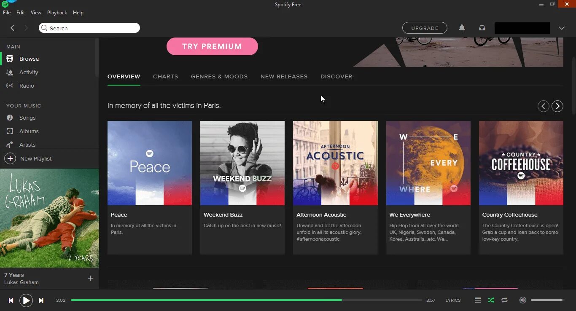Image resolution: width=576 pixels, height=311 pixels.
Task: Go back with the left arrow
Action: (x=12, y=28)
